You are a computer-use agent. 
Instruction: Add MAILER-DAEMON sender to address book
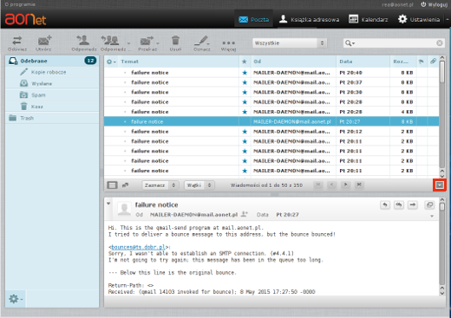point(245,214)
